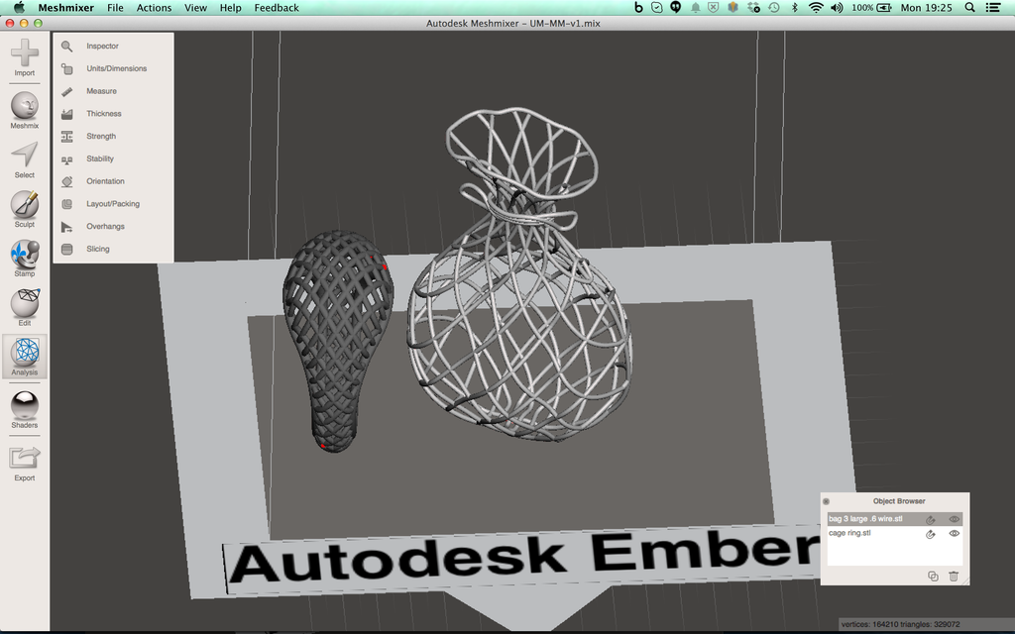Click magnet icon for bag 3 large .6 wire.stl
1015x634 pixels.
(x=930, y=519)
